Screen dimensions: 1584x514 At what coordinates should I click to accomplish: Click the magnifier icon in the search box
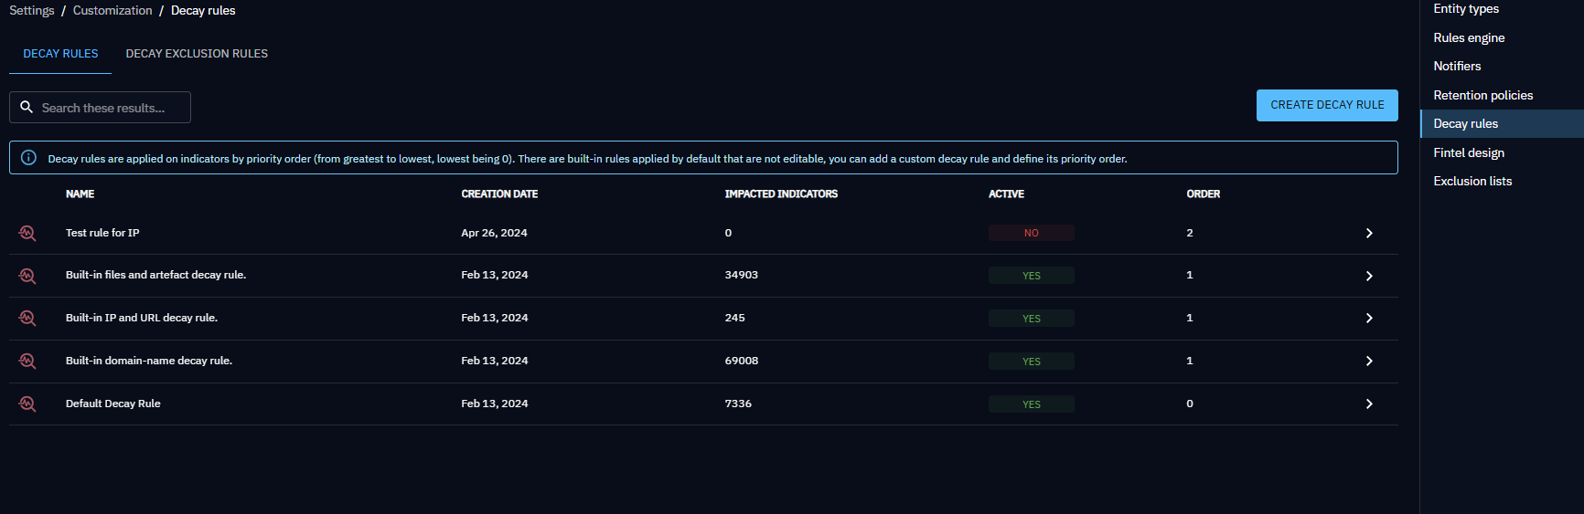(27, 107)
